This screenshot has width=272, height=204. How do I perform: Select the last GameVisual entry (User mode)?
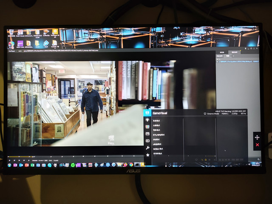point(158,153)
